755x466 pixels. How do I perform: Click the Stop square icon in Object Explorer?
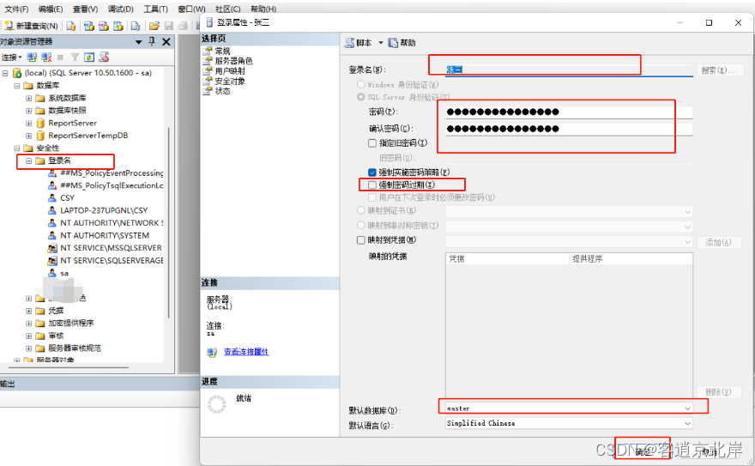coord(60,57)
